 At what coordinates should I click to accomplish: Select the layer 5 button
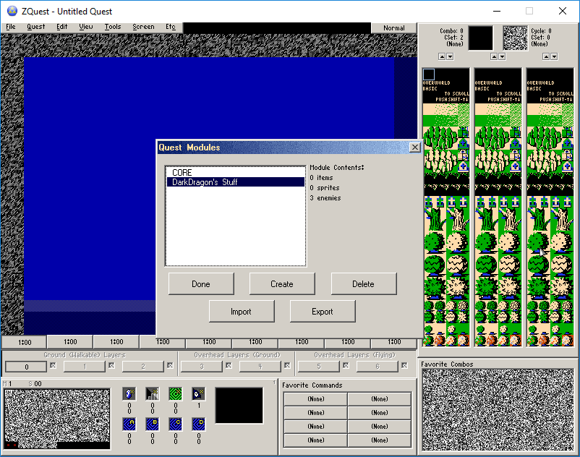click(319, 367)
